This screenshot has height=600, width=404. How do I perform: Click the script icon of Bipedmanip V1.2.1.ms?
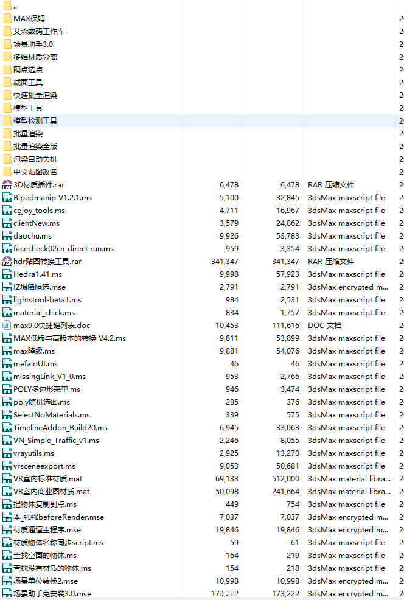point(7,198)
